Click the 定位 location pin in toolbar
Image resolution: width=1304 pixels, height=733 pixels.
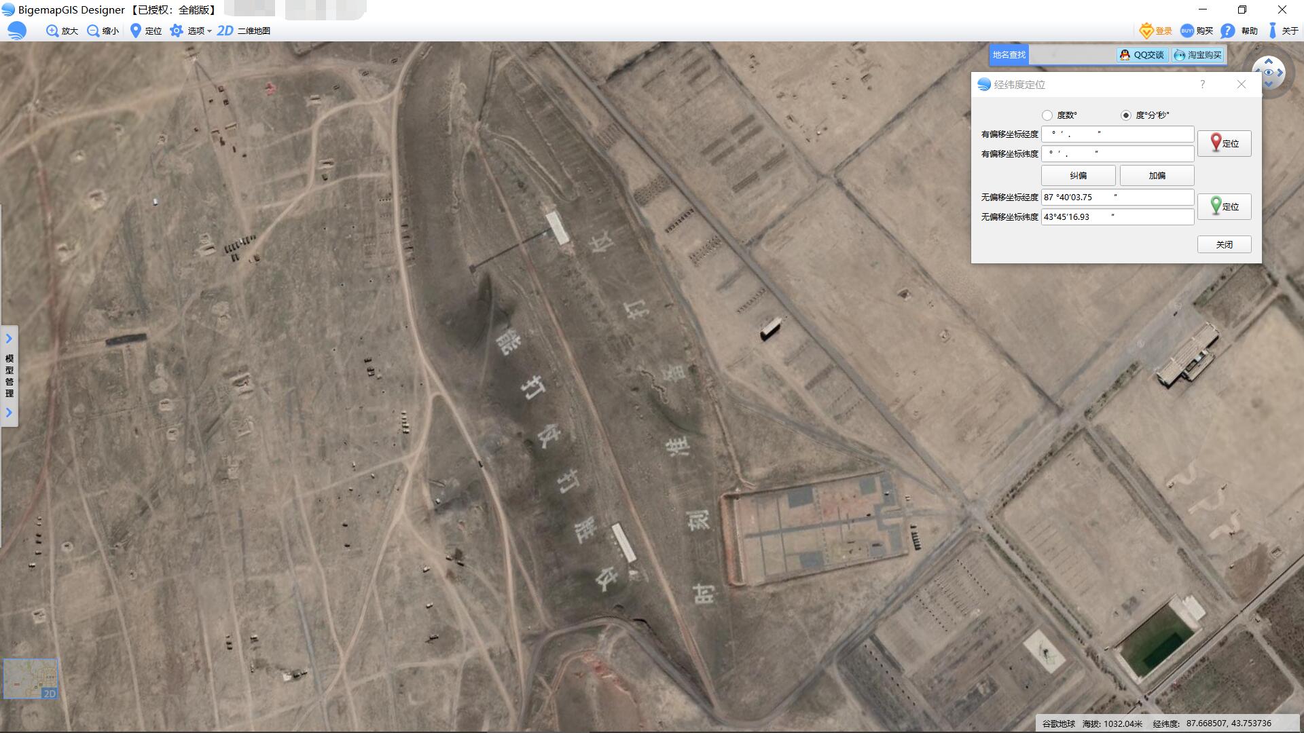click(x=136, y=31)
